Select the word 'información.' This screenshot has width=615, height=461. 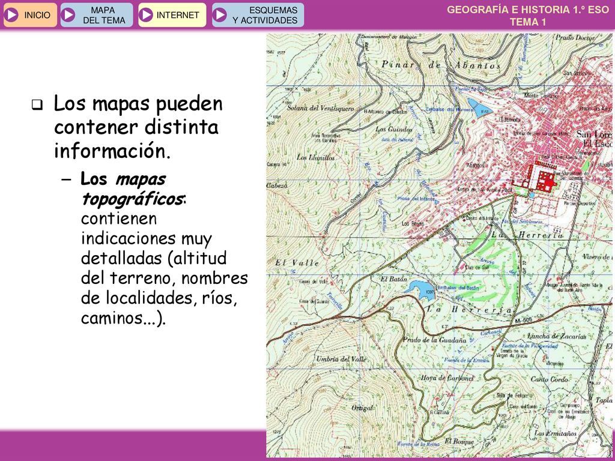[112, 151]
